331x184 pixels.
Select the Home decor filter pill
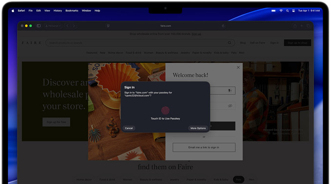[84, 180]
